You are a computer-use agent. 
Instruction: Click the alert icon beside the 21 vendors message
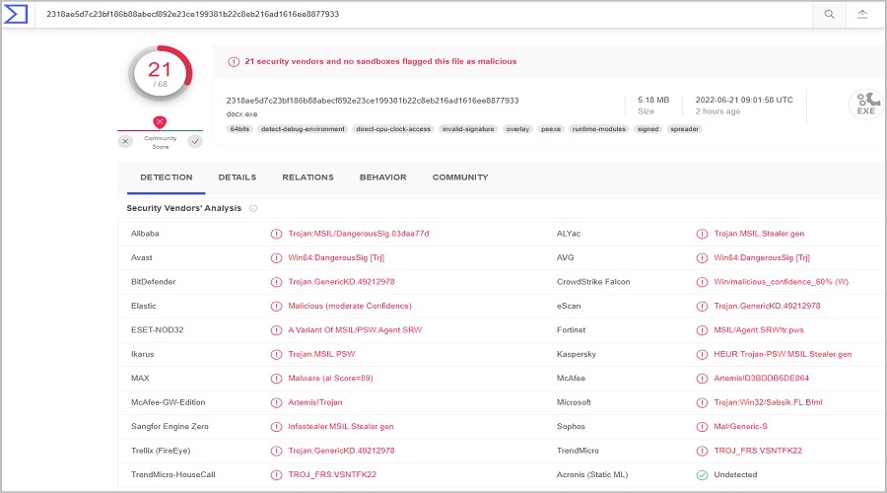(234, 62)
